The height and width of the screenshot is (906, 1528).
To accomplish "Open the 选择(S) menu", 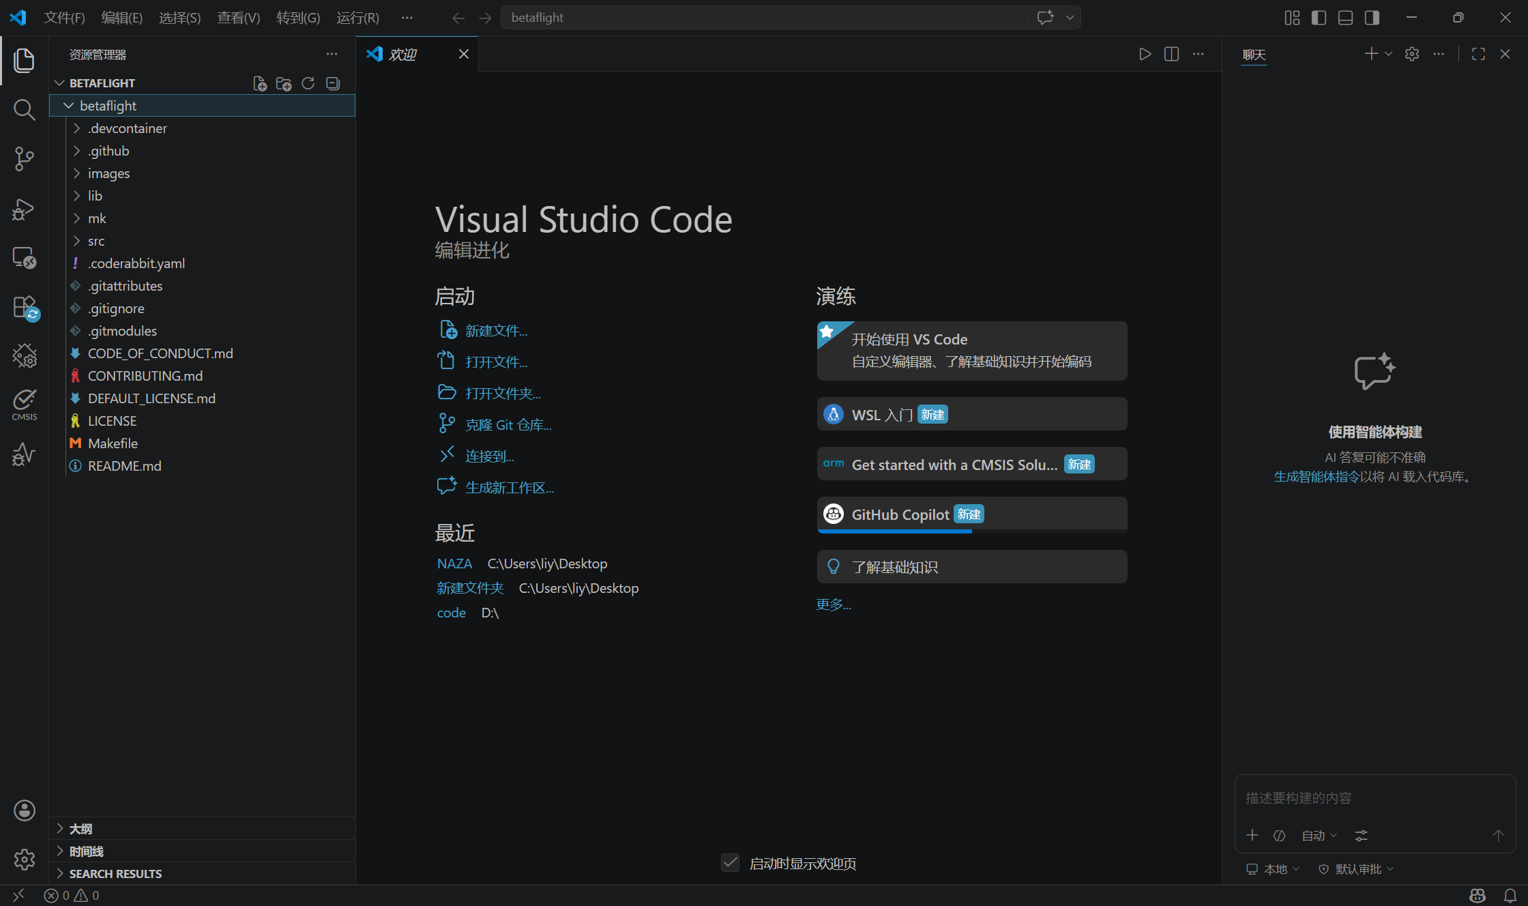I will 180,18.
